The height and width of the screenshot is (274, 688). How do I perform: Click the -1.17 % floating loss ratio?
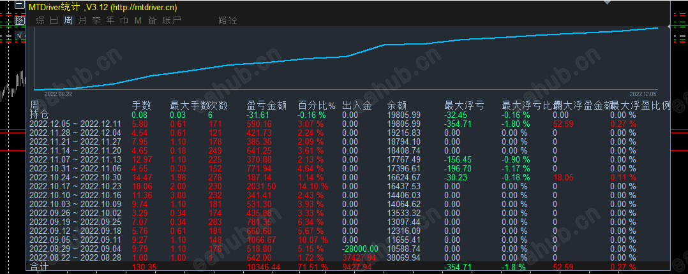[516, 168]
